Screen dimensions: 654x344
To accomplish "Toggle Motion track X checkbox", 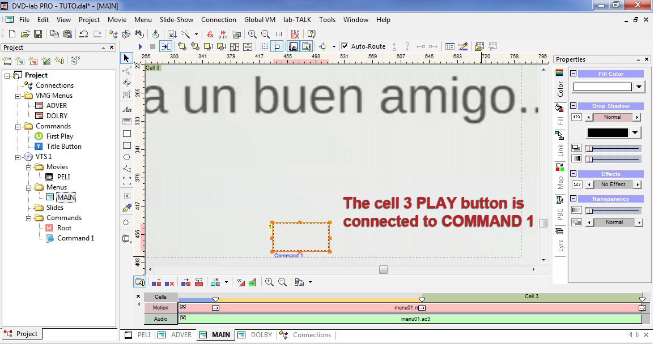I will [182, 307].
